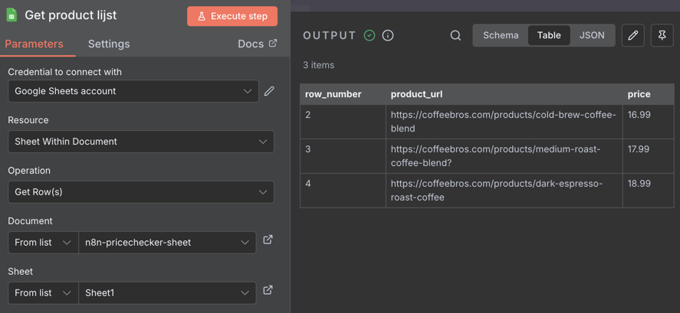Image resolution: width=680 pixels, height=313 pixels.
Task: Switch output view to Table
Action: coord(549,35)
